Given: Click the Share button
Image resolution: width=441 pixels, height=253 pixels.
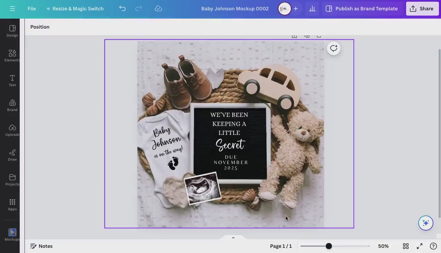Looking at the screenshot, I should click(x=422, y=9).
